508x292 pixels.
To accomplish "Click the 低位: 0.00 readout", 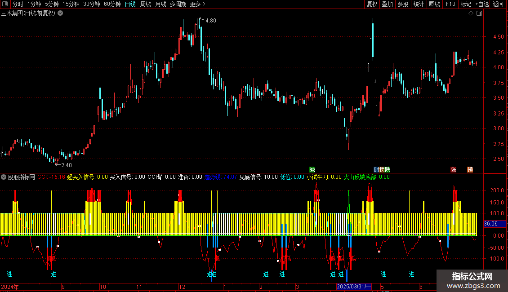I will tap(292, 177).
